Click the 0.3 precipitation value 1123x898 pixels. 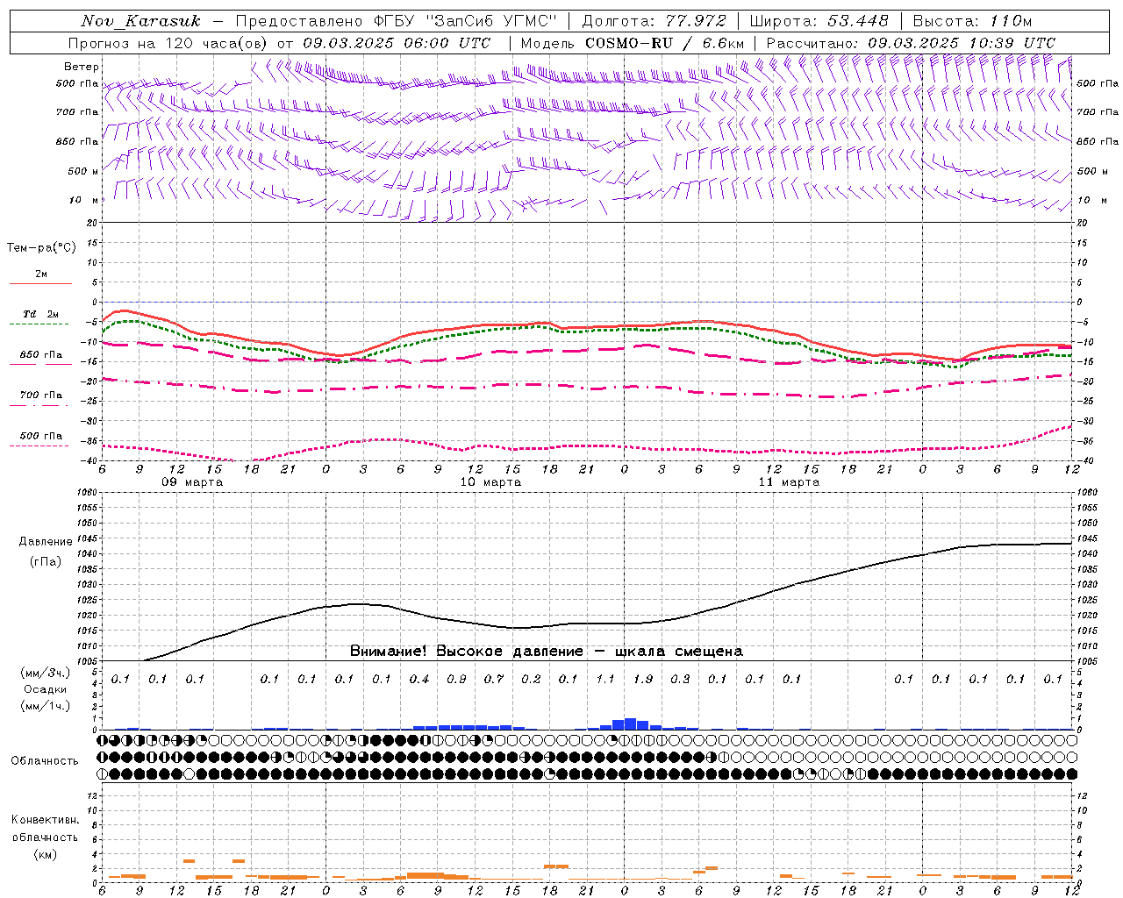(680, 679)
